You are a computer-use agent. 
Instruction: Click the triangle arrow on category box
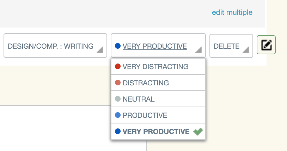[100, 50]
